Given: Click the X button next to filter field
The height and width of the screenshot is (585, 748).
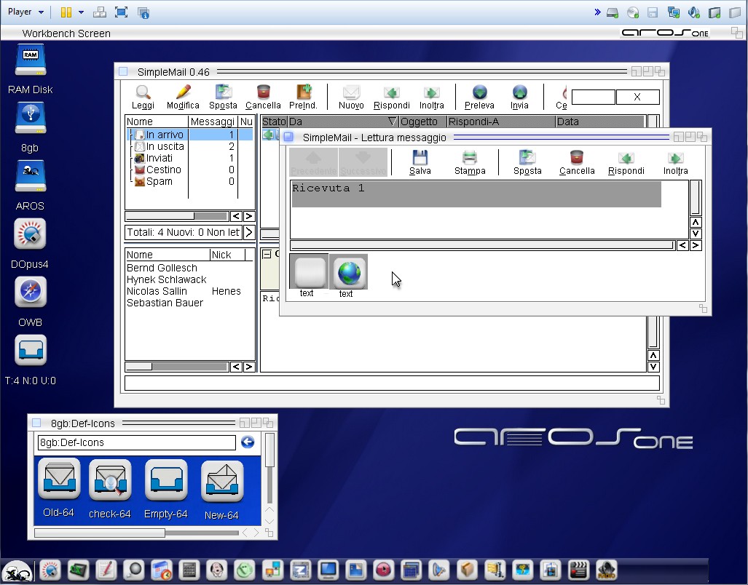Looking at the screenshot, I should click(637, 97).
